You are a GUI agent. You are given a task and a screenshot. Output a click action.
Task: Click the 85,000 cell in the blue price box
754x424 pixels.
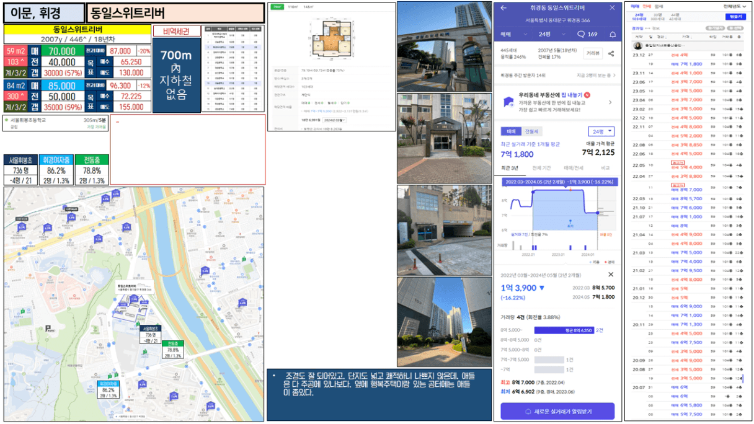pos(62,86)
